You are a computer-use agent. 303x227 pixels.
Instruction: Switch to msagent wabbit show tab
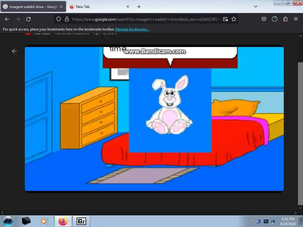click(33, 7)
